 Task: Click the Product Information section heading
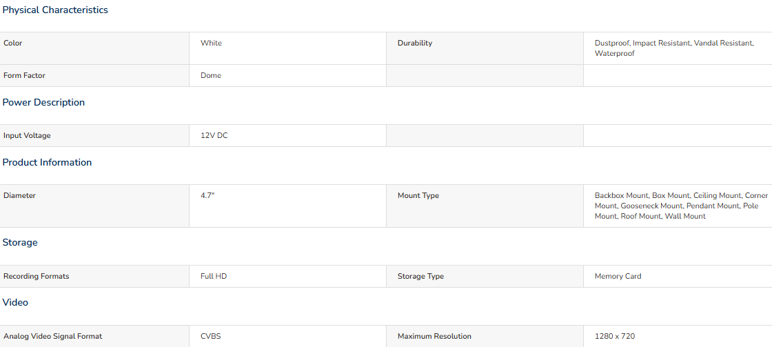pyautogui.click(x=47, y=162)
